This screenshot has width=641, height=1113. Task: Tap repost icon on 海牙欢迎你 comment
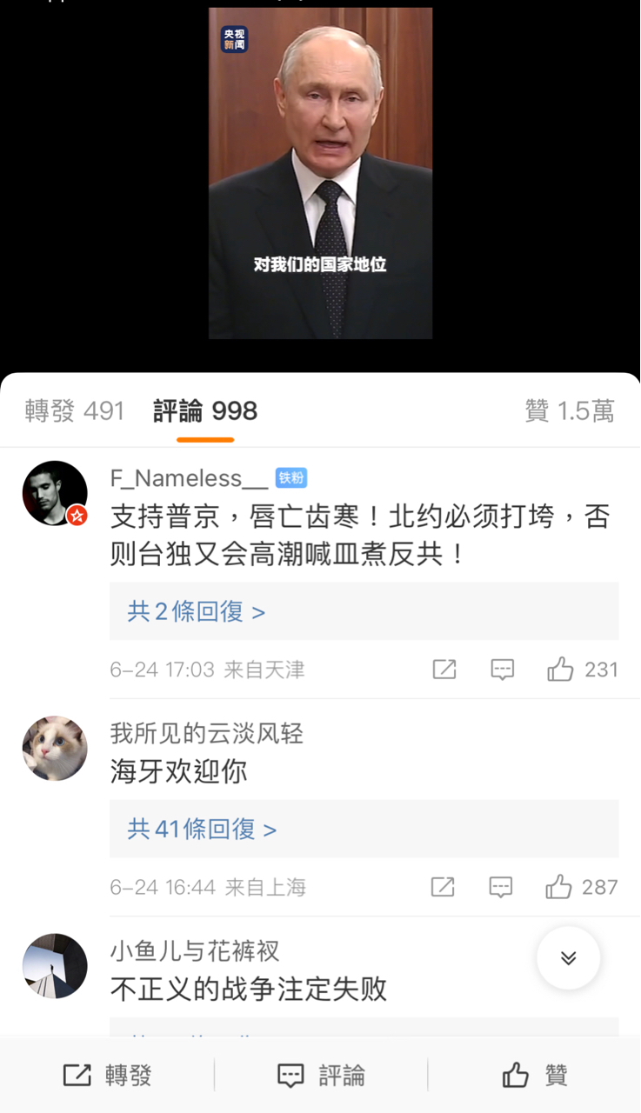point(443,887)
